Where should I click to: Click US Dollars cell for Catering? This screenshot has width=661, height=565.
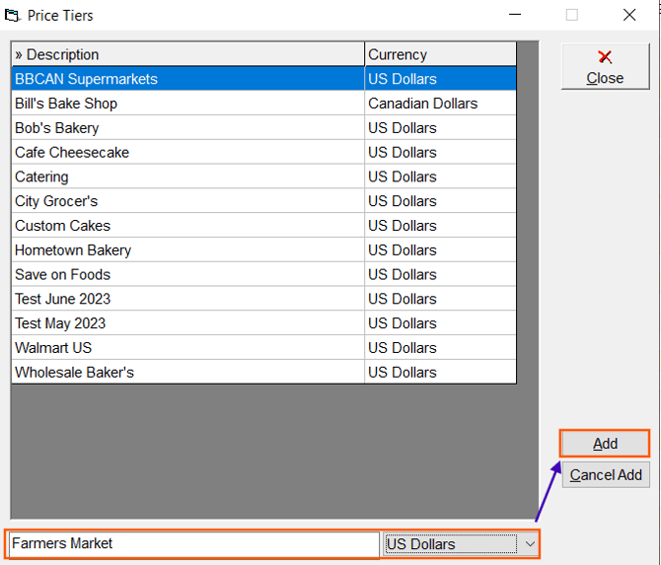[x=440, y=177]
